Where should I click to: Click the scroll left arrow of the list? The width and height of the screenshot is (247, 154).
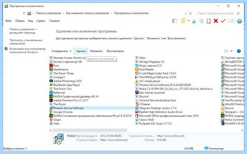click(x=50, y=130)
